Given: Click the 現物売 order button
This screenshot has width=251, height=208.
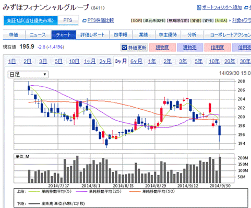Looking at the screenshot, I should pyautogui.click(x=190, y=48).
